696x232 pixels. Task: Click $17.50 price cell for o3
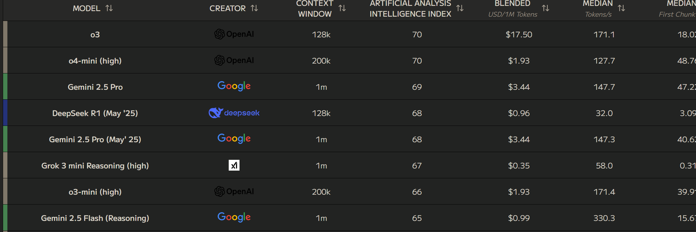[x=519, y=35]
